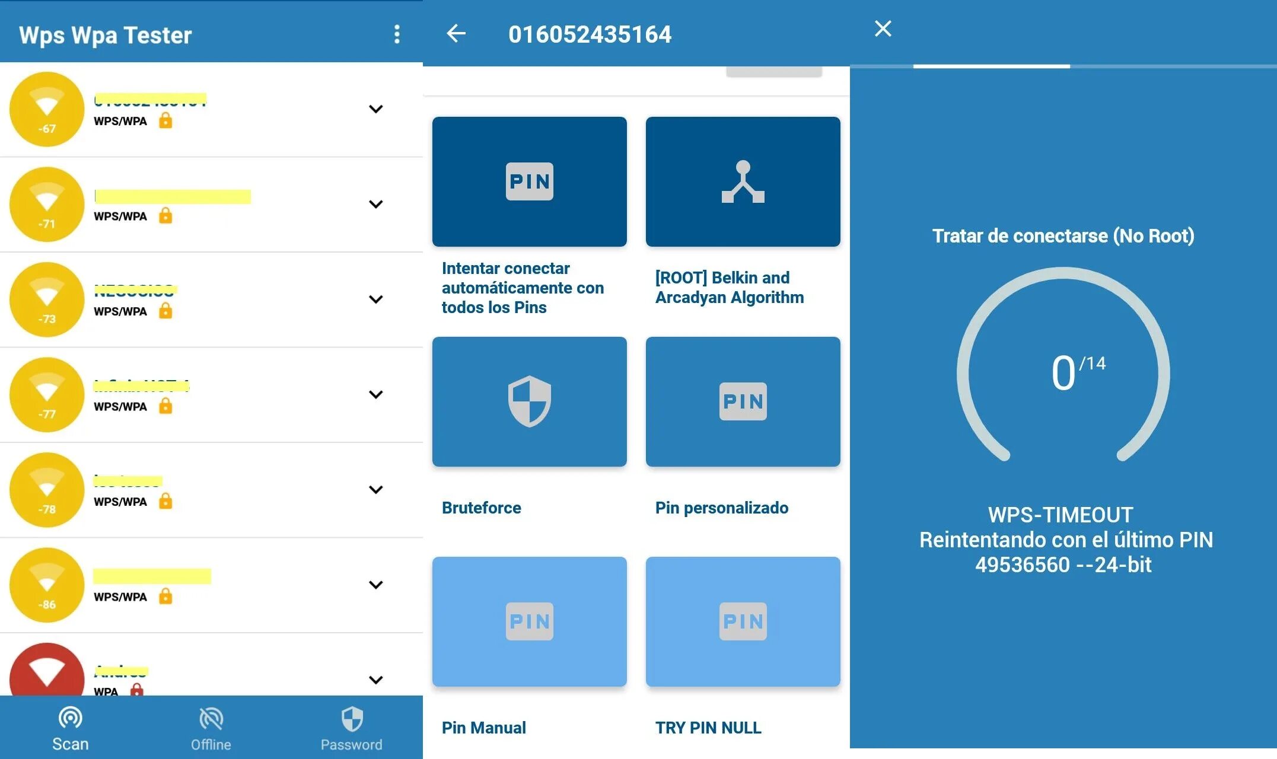The image size is (1277, 759).
Task: Close the connection attempt screen
Action: (883, 28)
